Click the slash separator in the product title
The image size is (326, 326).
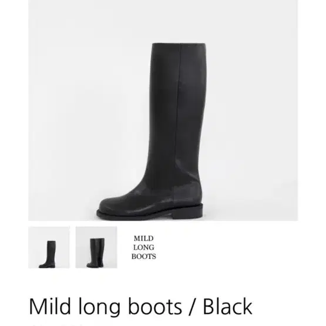coord(192,307)
